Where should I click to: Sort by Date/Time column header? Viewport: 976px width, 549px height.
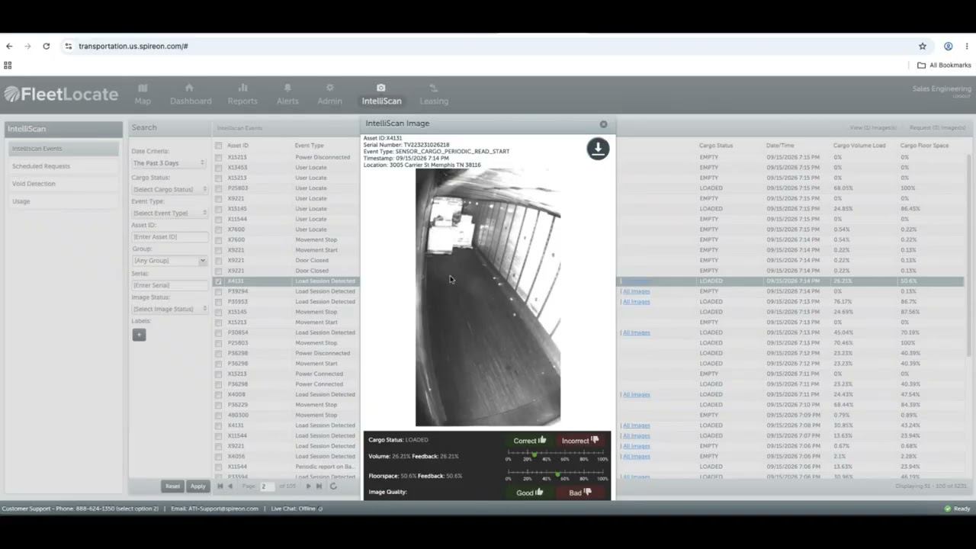pyautogui.click(x=780, y=146)
